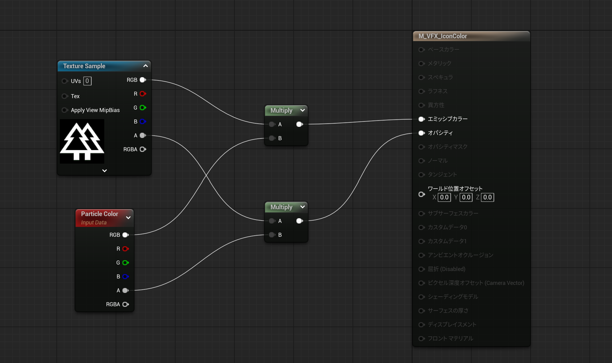Expand bottom chevron of Texture Sample node
Image resolution: width=612 pixels, height=363 pixels.
(x=105, y=171)
